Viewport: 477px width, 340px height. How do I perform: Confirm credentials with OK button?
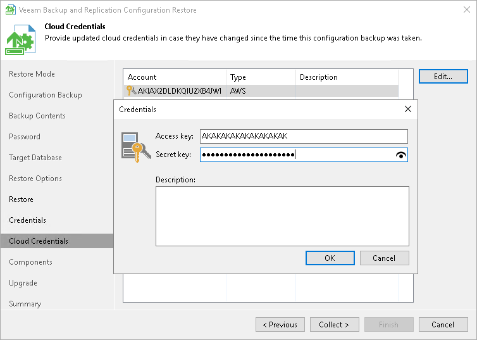tap(330, 258)
